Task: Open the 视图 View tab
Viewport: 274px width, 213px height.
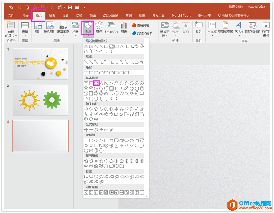Action: tap(142, 15)
